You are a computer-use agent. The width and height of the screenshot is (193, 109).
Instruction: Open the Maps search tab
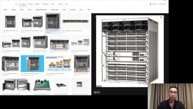pyautogui.click(x=37, y=4)
